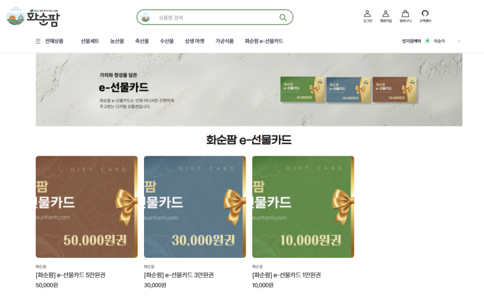This screenshot has width=484, height=302.
Task: Go to 축산물 category
Action: [x=142, y=41]
